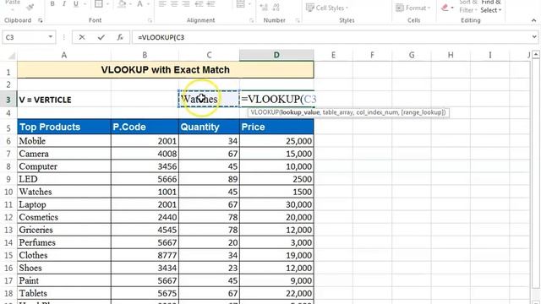Image resolution: width=541 pixels, height=304 pixels.
Task: Select the 'Price' header cell
Action: tap(276, 127)
